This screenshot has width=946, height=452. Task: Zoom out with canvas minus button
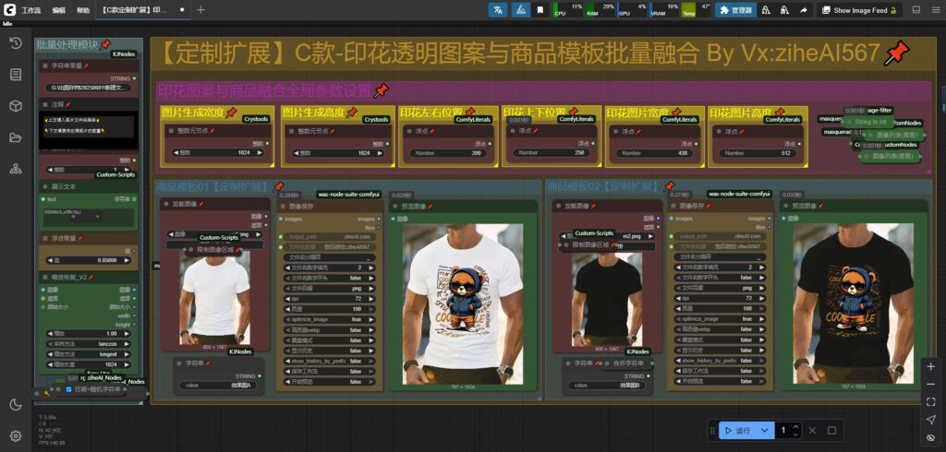[930, 384]
